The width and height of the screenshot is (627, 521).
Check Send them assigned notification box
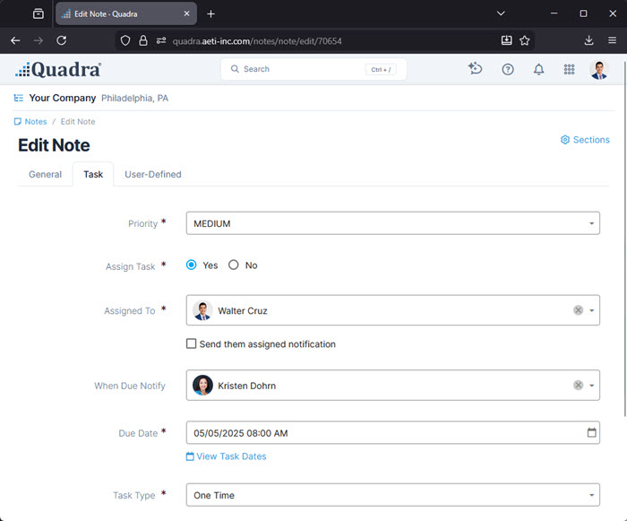tap(192, 343)
